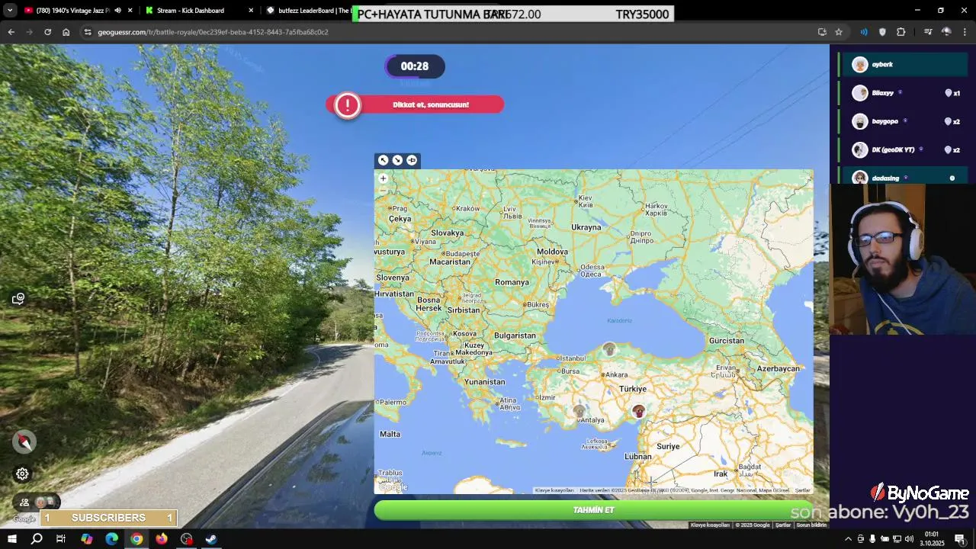The width and height of the screenshot is (976, 549).
Task: Click the system tray microphone icon
Action: 872,539
